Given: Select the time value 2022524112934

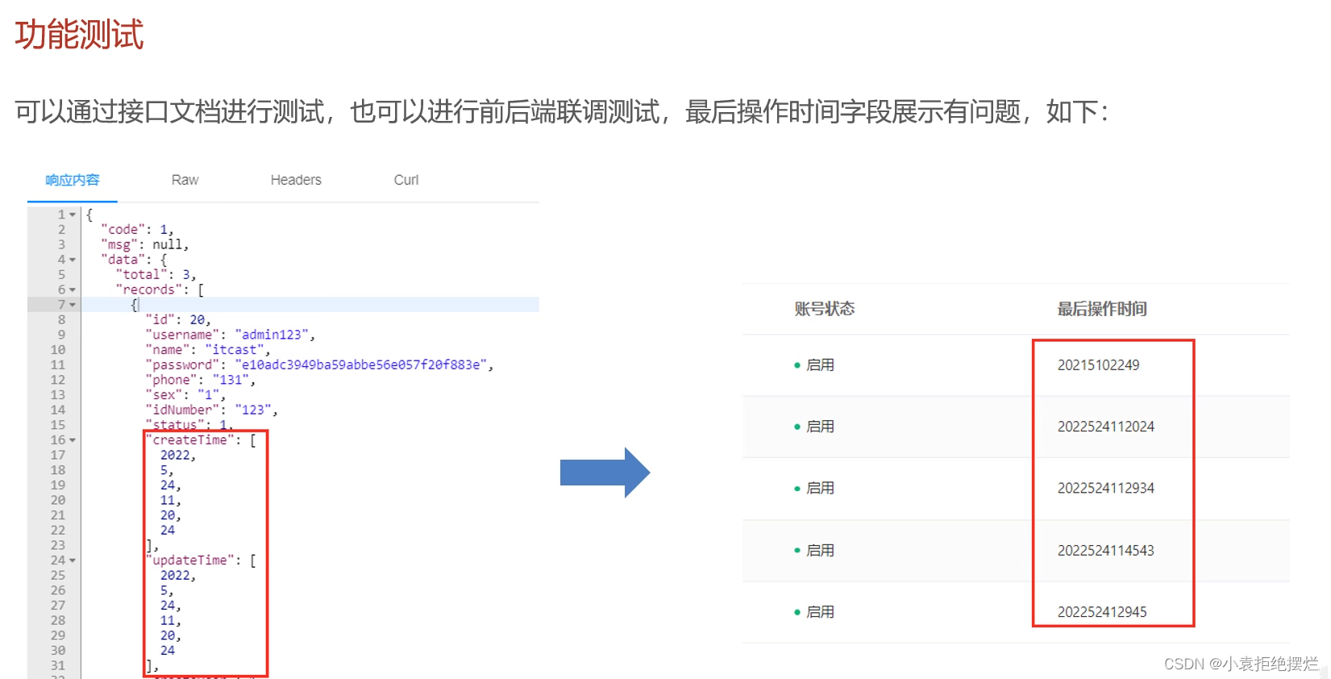Looking at the screenshot, I should [x=1105, y=489].
